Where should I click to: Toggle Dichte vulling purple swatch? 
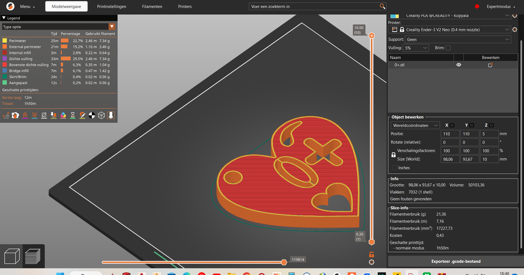point(4,58)
